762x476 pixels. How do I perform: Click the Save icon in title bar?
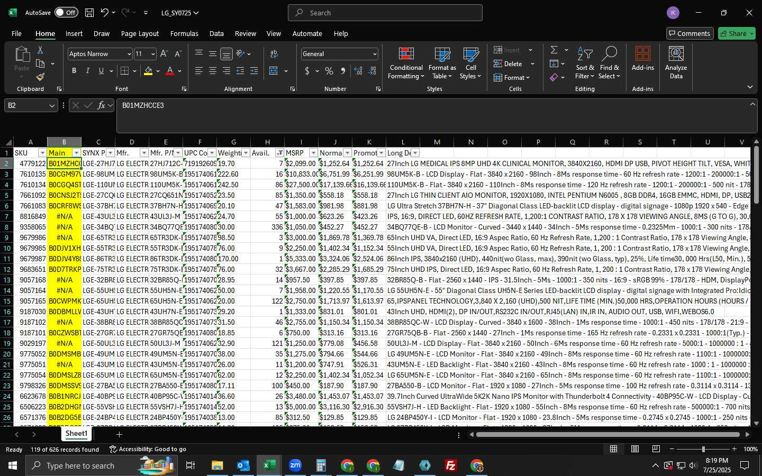tap(89, 13)
